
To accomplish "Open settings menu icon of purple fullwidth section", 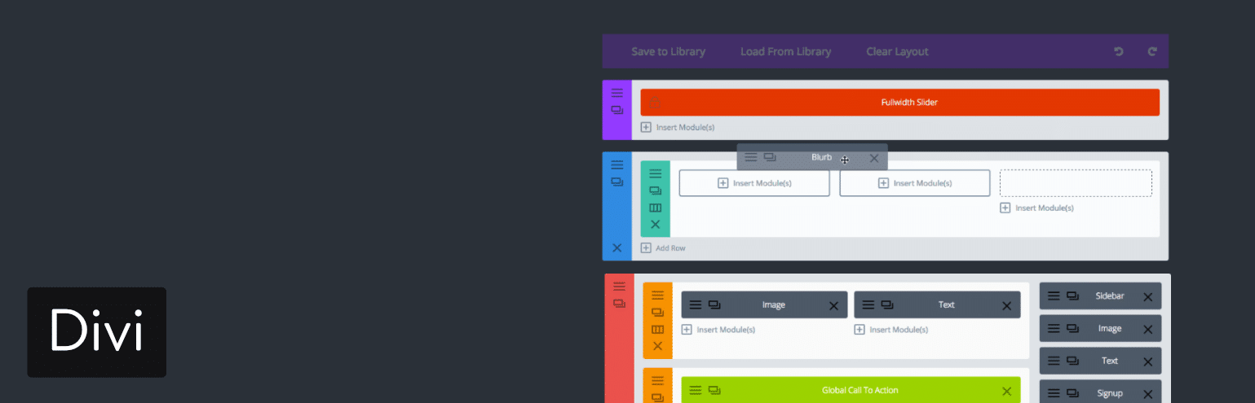I will [x=617, y=93].
